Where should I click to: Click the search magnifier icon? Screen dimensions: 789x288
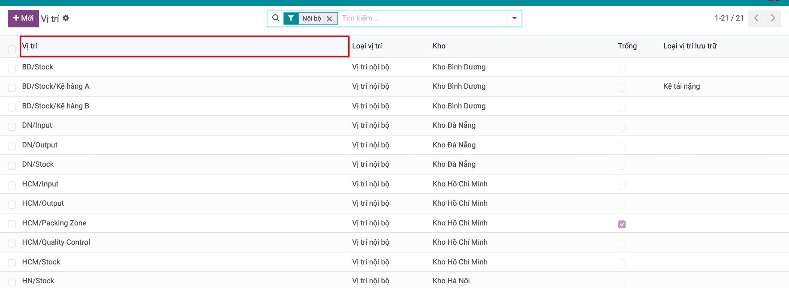[276, 18]
